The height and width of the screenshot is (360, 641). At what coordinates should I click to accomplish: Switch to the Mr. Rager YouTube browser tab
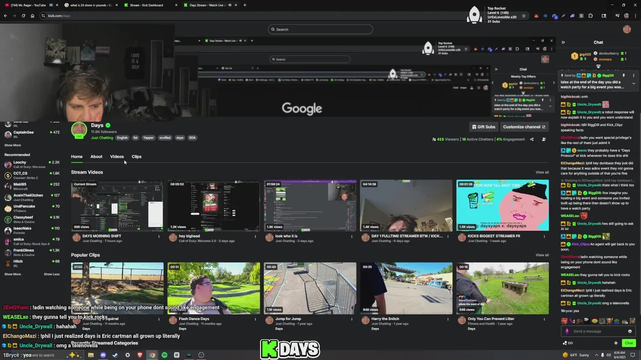30,5
